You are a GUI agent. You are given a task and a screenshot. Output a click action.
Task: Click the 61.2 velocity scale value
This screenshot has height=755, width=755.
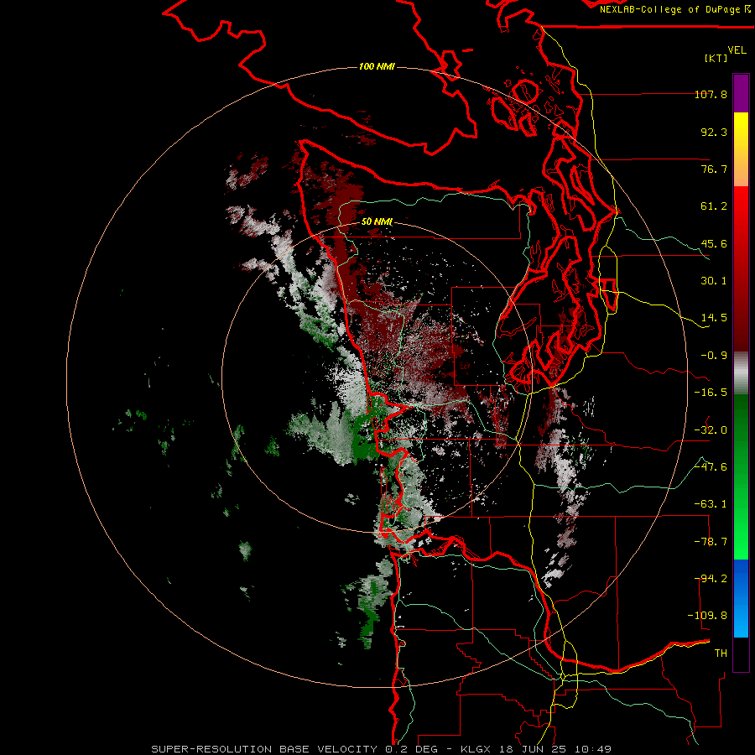click(x=714, y=206)
